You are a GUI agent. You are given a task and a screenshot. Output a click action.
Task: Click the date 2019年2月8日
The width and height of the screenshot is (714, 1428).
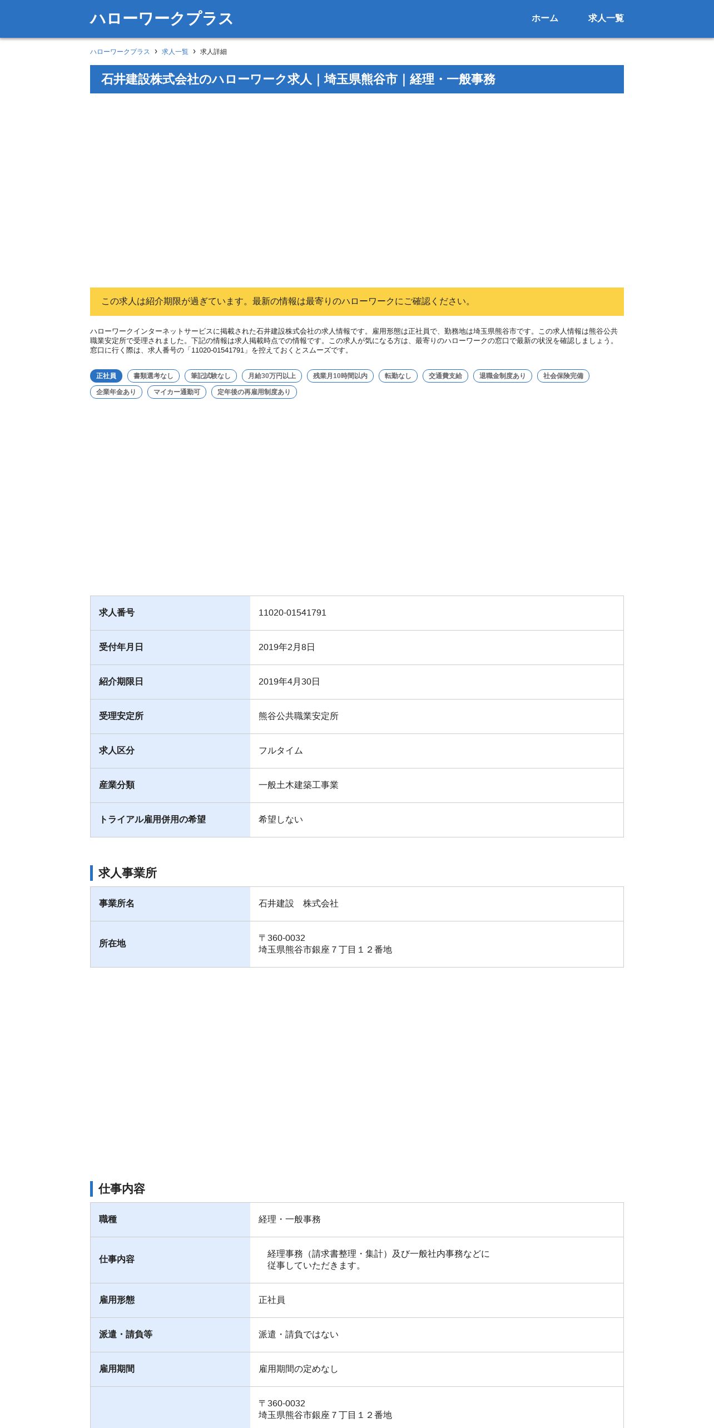tap(287, 647)
